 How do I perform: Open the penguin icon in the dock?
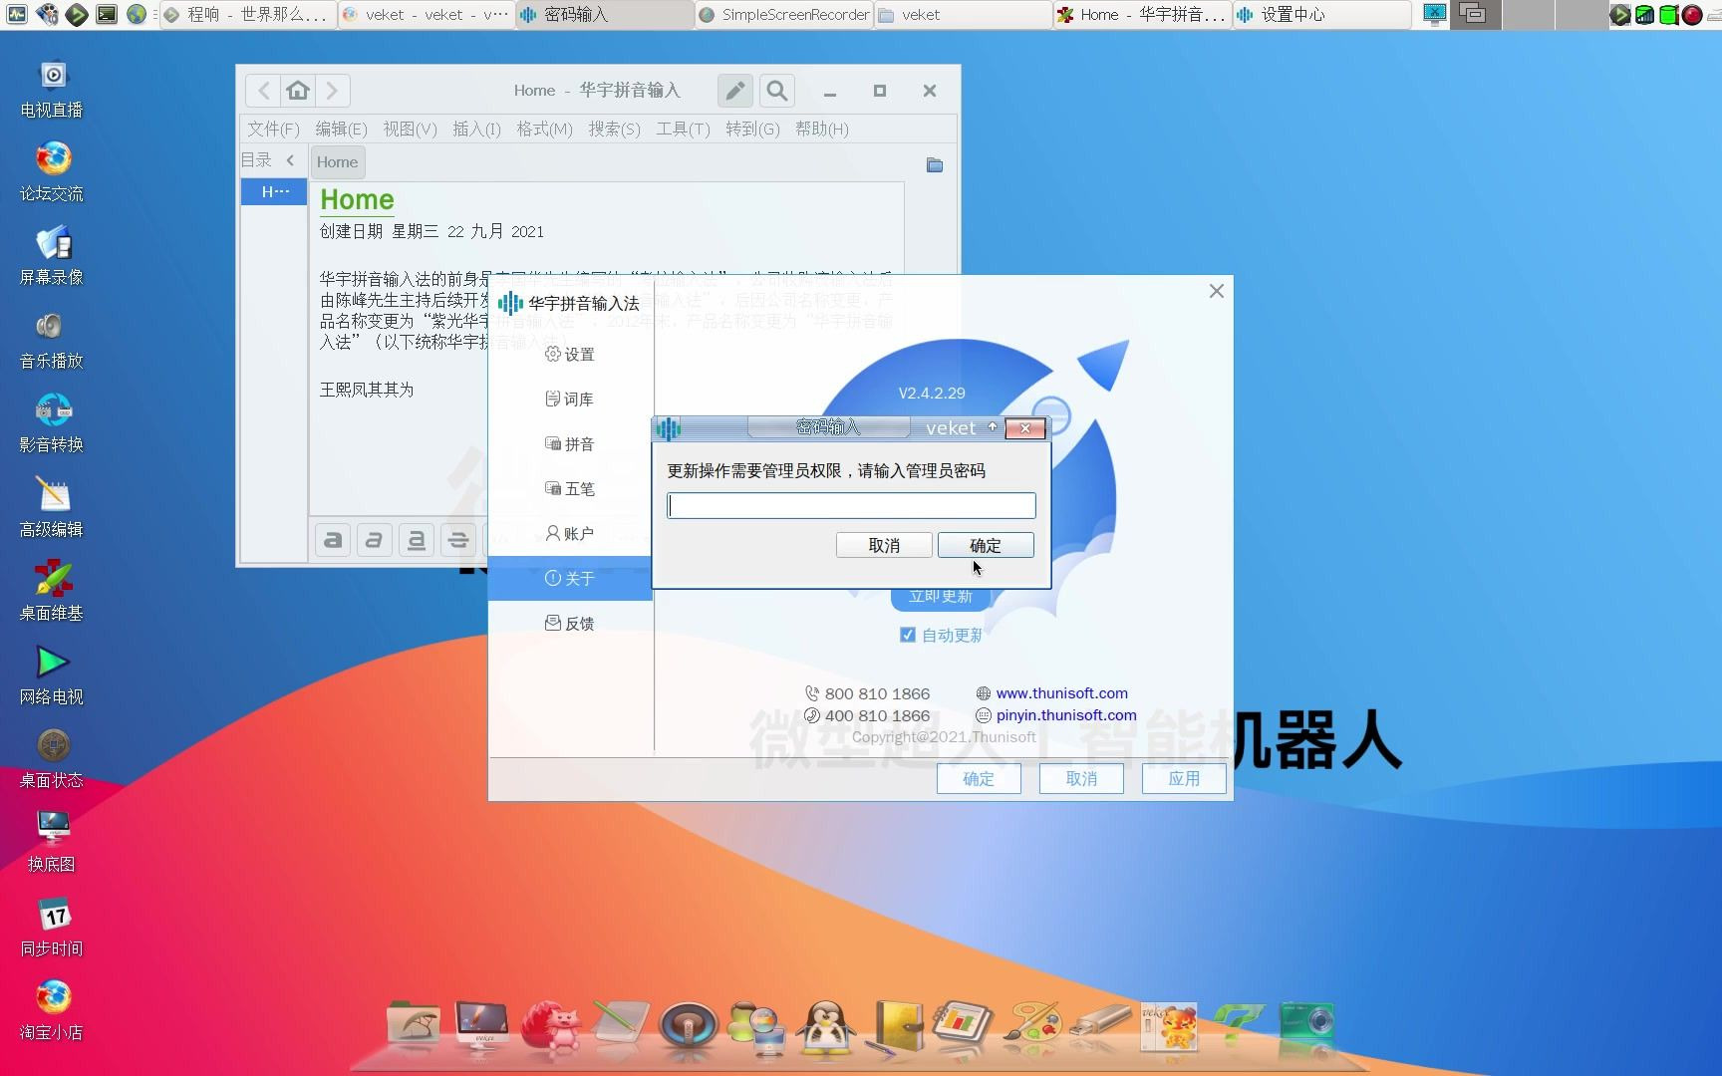click(826, 1026)
